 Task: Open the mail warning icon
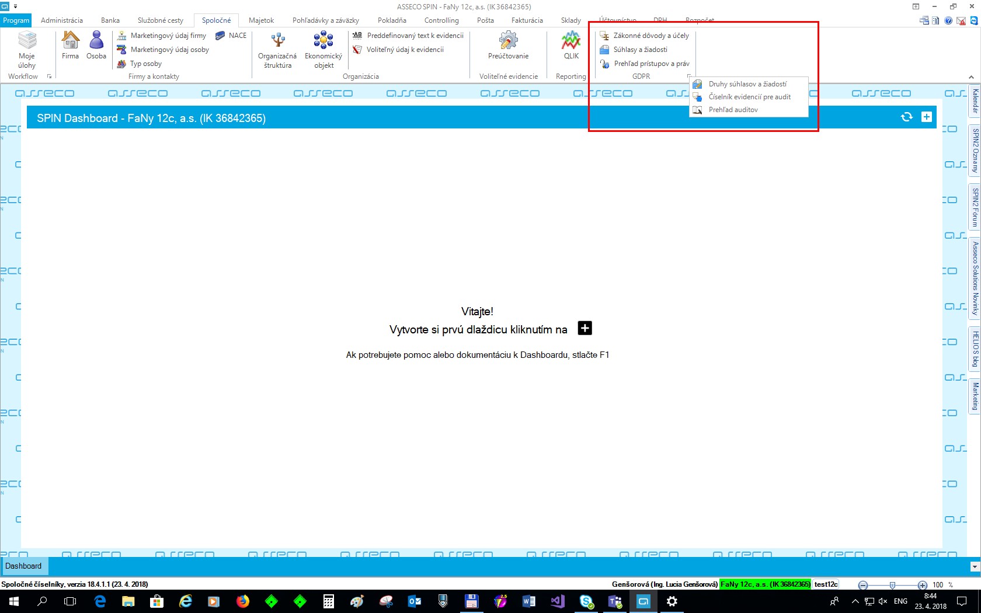tap(961, 20)
